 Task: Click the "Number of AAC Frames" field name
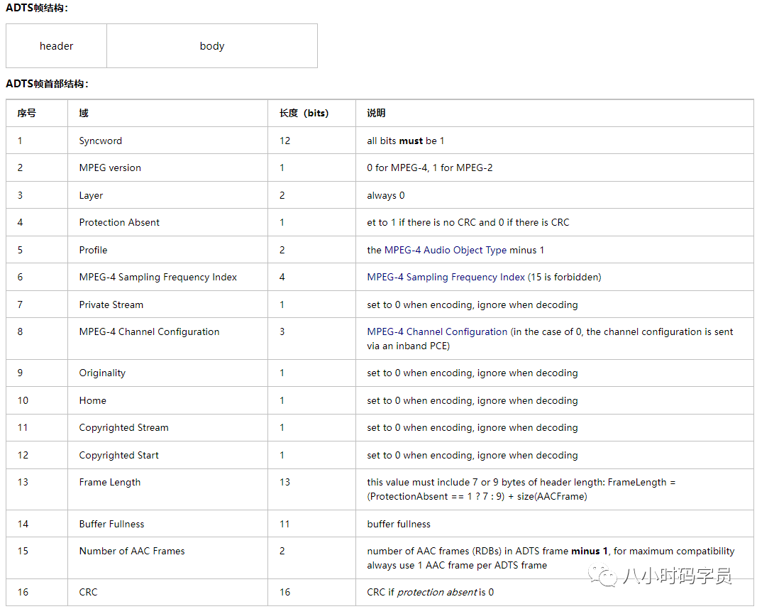(132, 551)
